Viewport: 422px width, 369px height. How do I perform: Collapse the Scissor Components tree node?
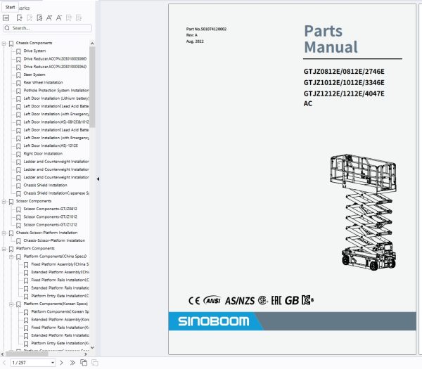pyautogui.click(x=4, y=202)
